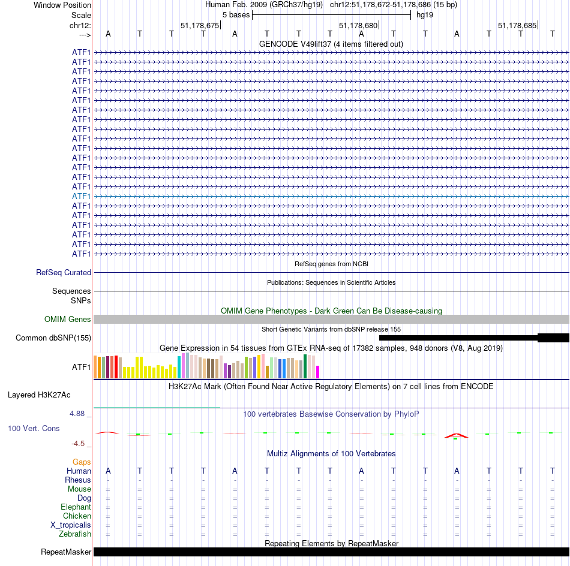Open the 'Short Genetic Variants from dbSNP' title
The height and width of the screenshot is (566, 570).
331,329
